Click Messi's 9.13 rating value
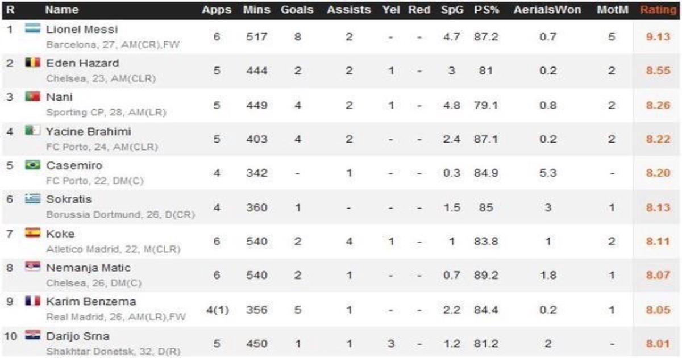Image resolution: width=682 pixels, height=358 pixels. 658,37
